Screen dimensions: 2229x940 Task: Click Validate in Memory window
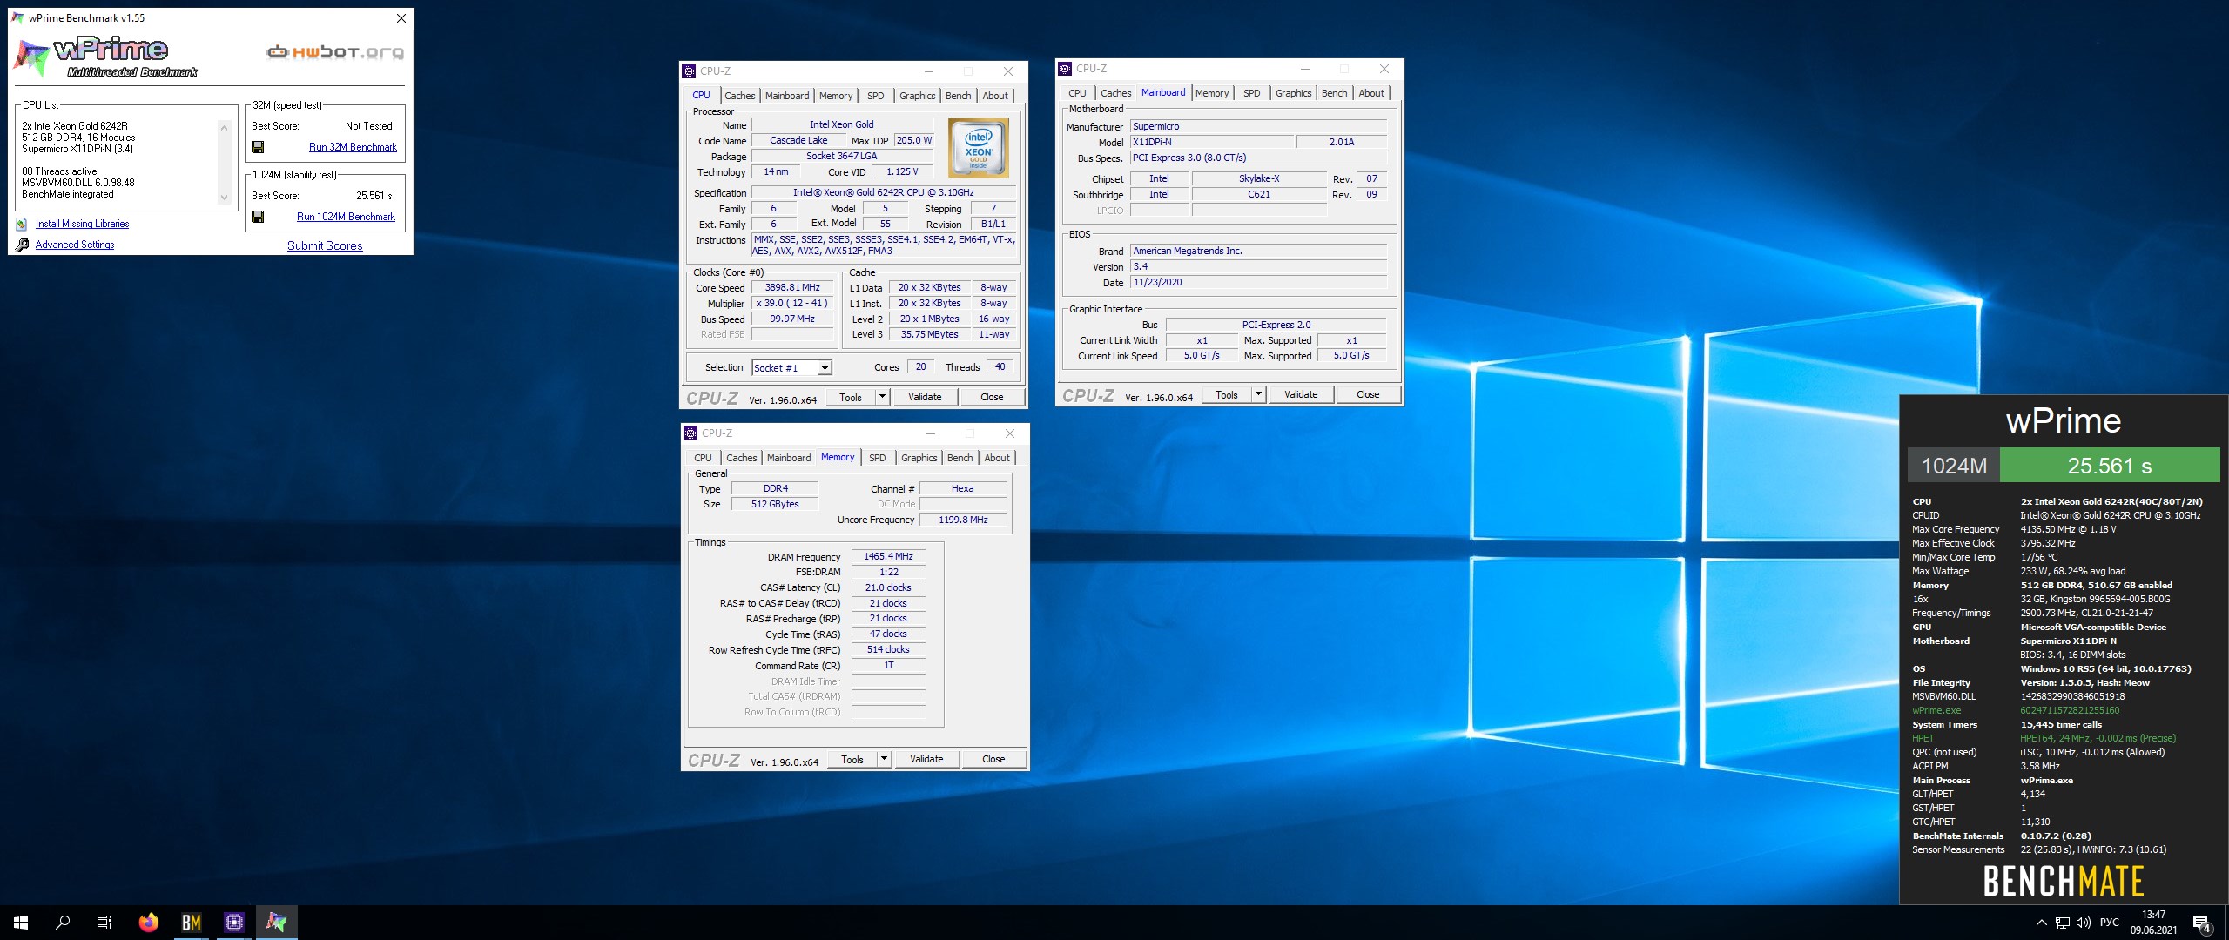pos(926,759)
